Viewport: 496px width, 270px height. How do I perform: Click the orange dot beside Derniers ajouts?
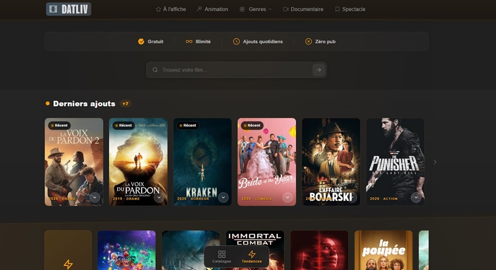(47, 104)
